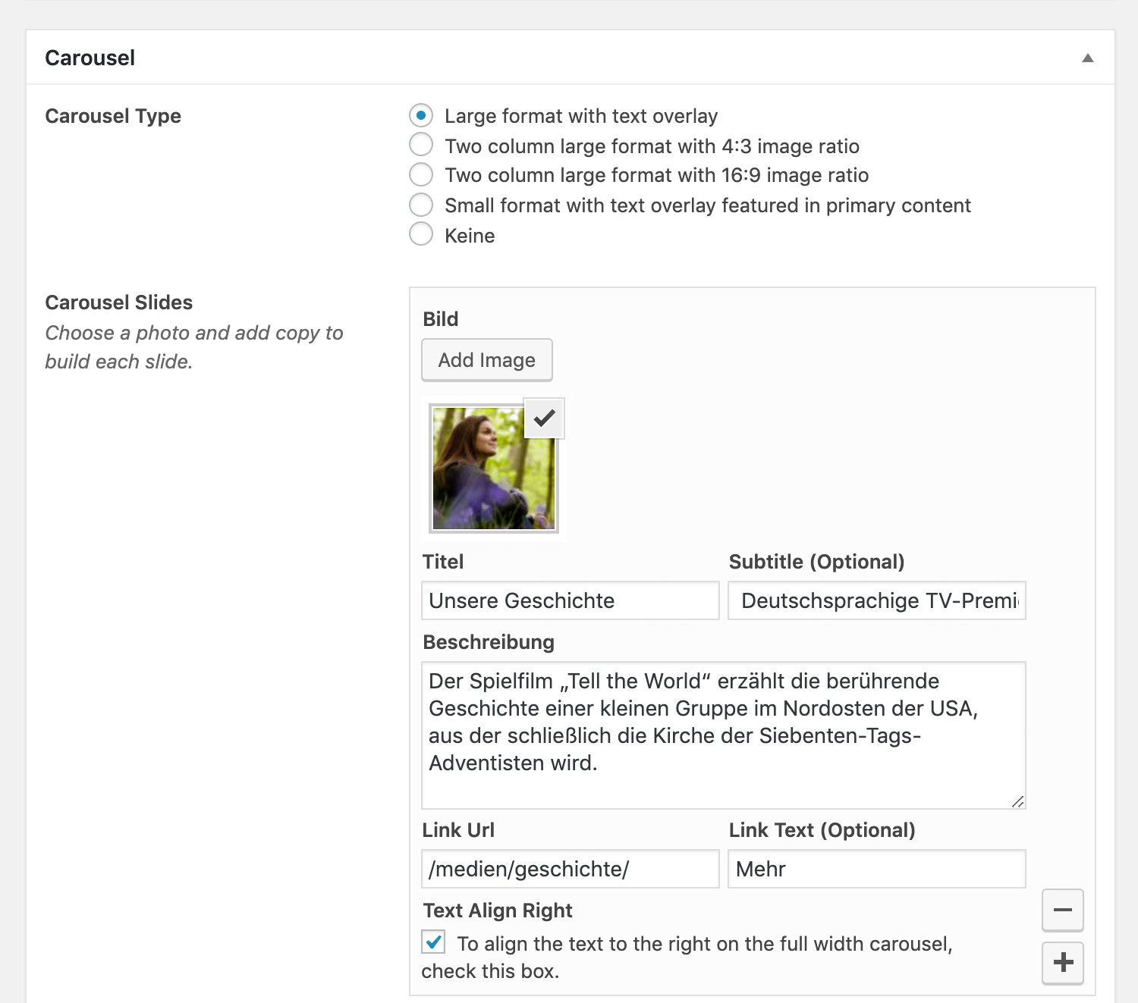Focus the Subtitle (Optional) text field
The image size is (1138, 1003).
pos(876,600)
